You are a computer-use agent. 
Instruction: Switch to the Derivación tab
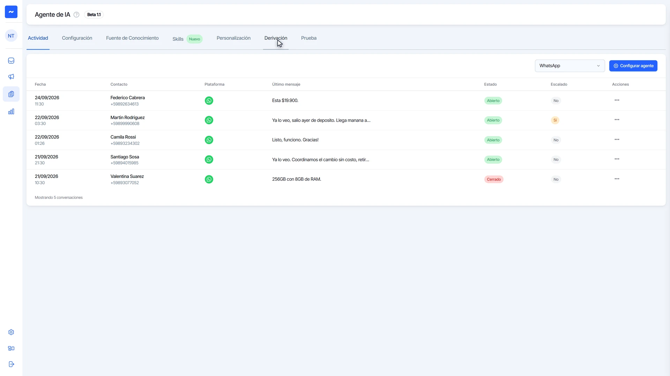click(276, 38)
